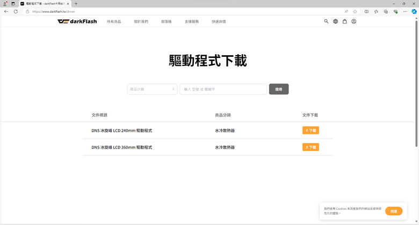Click the 水冷散熱器 cell in the 240mm row

pos(225,131)
